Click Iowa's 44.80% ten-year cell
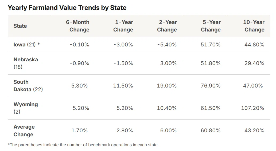The width and height of the screenshot is (276, 151). 254,45
